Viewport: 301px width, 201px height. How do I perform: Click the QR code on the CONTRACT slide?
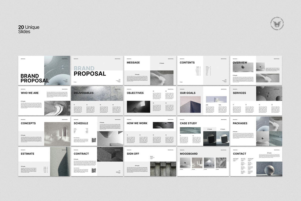[x=94, y=171]
